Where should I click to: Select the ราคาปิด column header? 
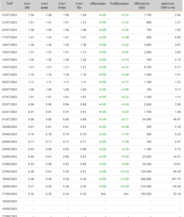click(x=79, y=6)
